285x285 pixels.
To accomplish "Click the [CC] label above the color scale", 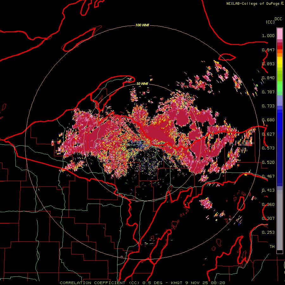I will [x=270, y=22].
